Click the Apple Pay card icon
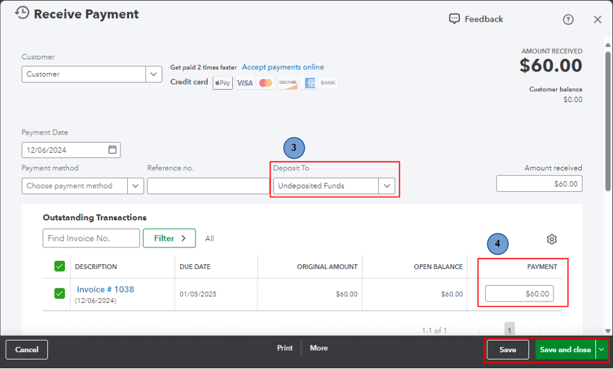Viewport: 613px width, 369px height. point(223,82)
